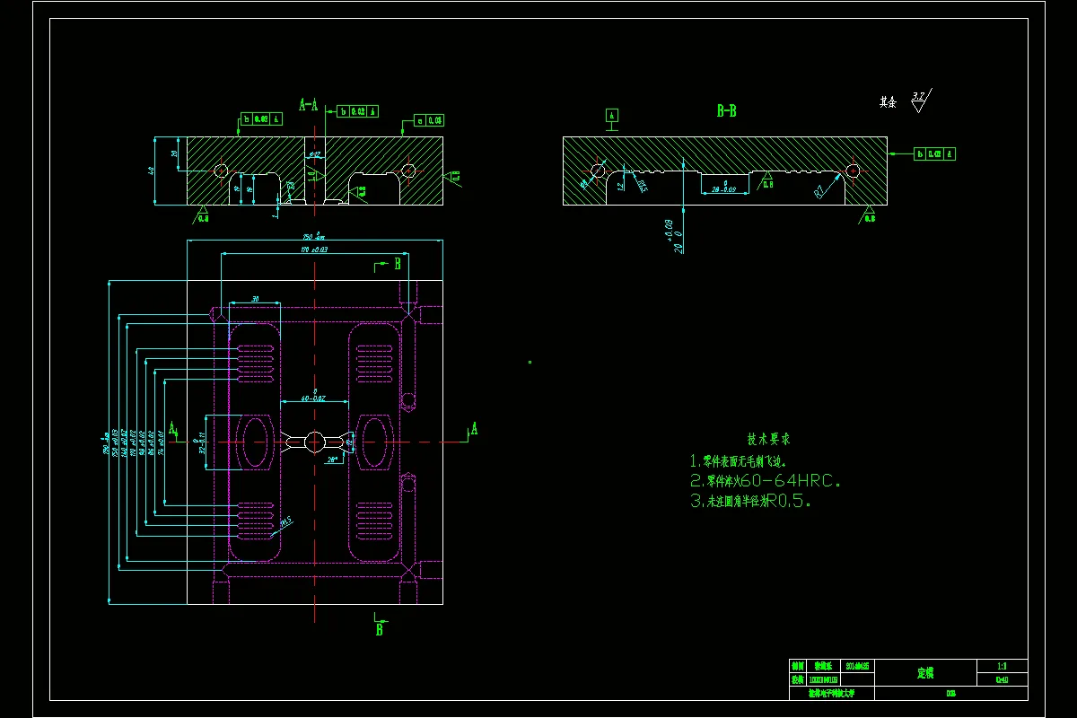Click the 定模 part name in title block
The height and width of the screenshot is (718, 1077).
click(925, 672)
